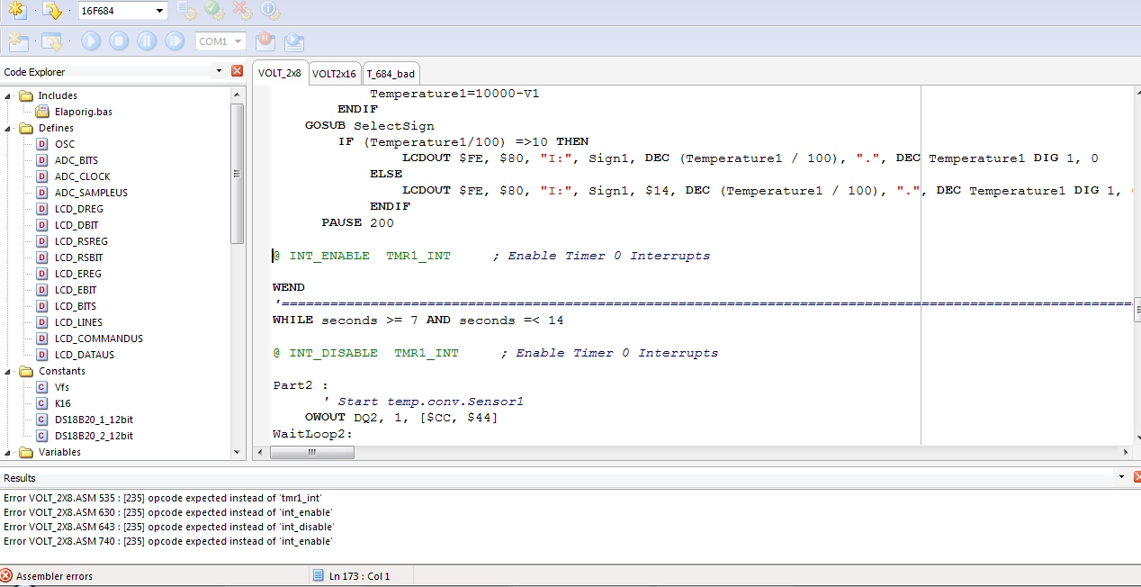Click the Code Explorer scrollbar down arrow
Image resolution: width=1141 pixels, height=587 pixels.
[x=237, y=452]
